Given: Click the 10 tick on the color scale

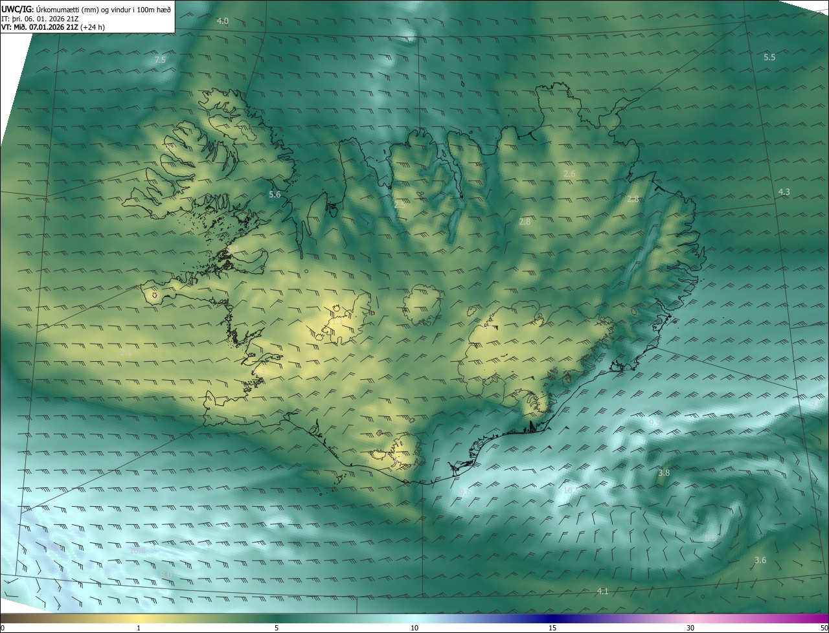Looking at the screenshot, I should point(414,628).
